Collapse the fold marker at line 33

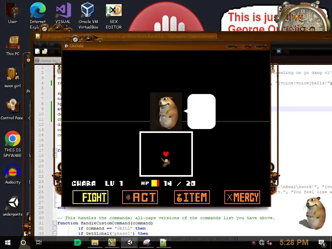pos(55,233)
